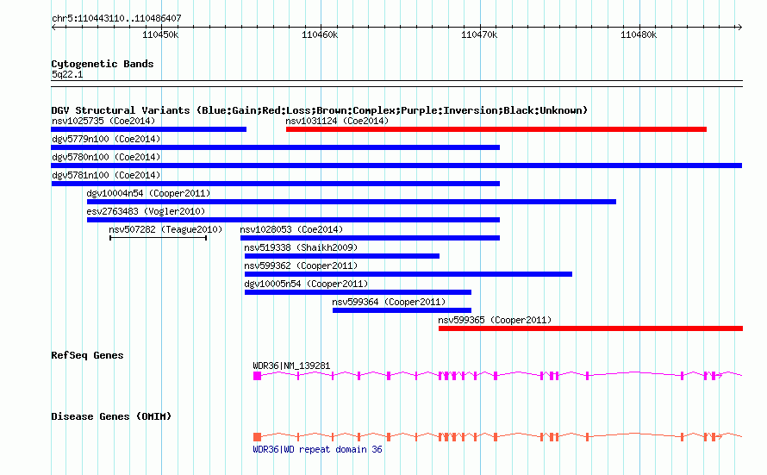Click the 110480k ruler mark
767x475 pixels.
tap(639, 34)
